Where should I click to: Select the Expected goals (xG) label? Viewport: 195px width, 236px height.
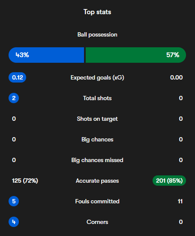click(x=97, y=78)
